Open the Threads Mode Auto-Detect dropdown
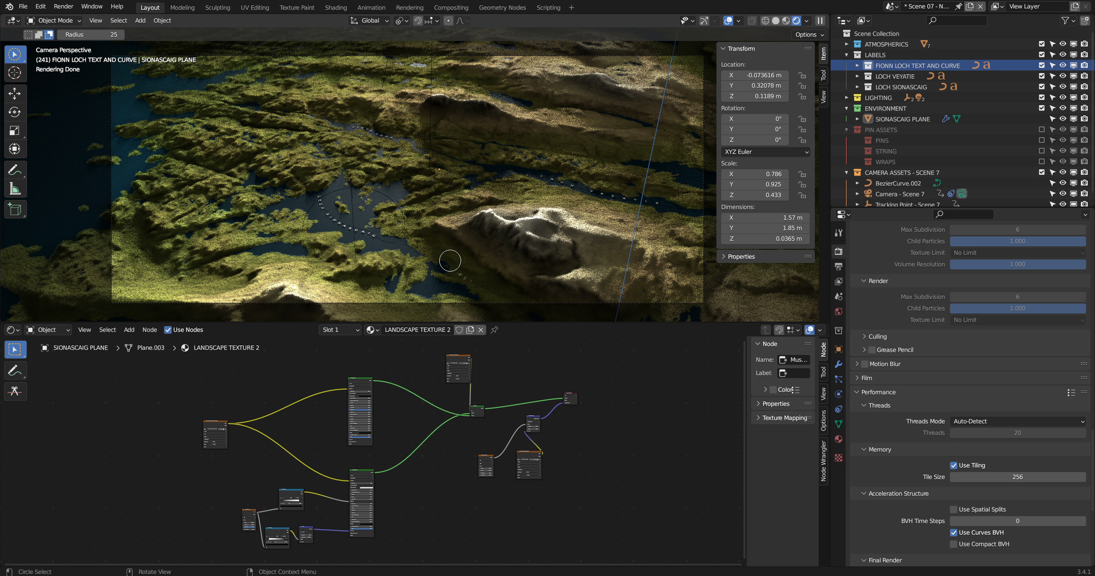Screen dimensions: 1095x576 point(1017,421)
